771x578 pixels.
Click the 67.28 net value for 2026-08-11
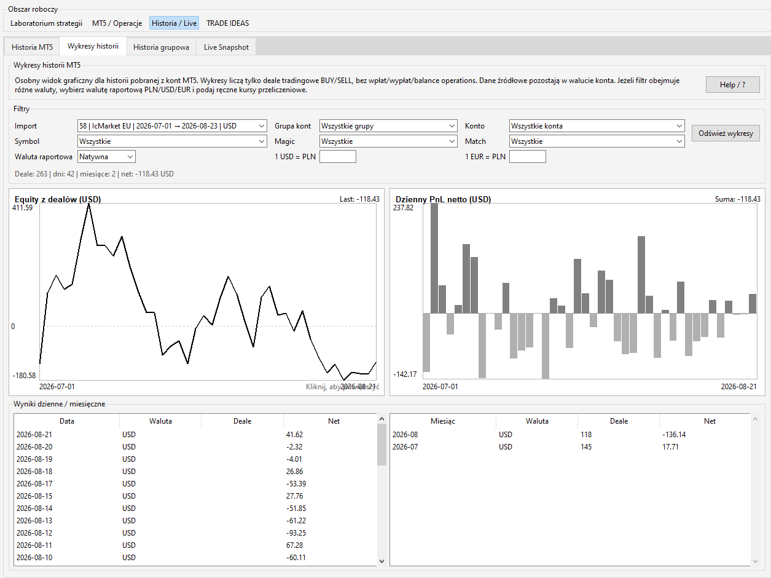[x=294, y=545]
